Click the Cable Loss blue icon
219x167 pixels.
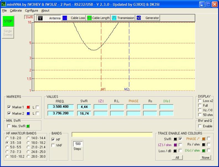coord(65,18)
